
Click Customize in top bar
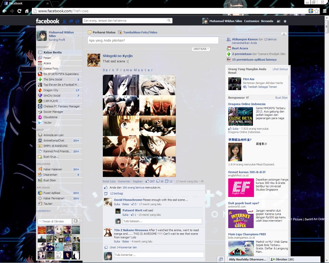pyautogui.click(x=252, y=21)
